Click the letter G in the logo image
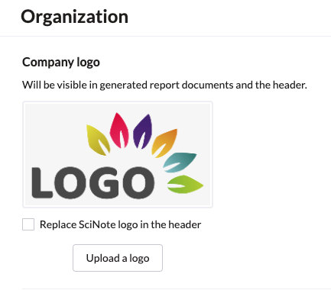The width and height of the screenshot is (331, 290). point(105,182)
